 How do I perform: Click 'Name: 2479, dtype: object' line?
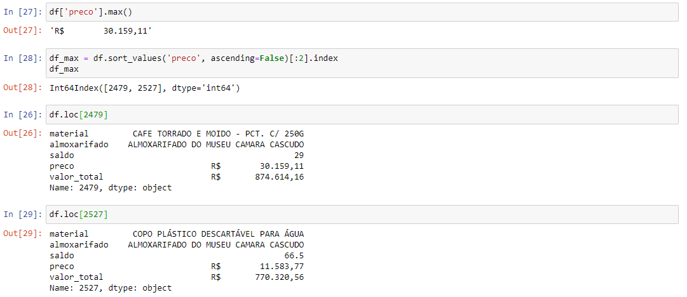point(111,188)
